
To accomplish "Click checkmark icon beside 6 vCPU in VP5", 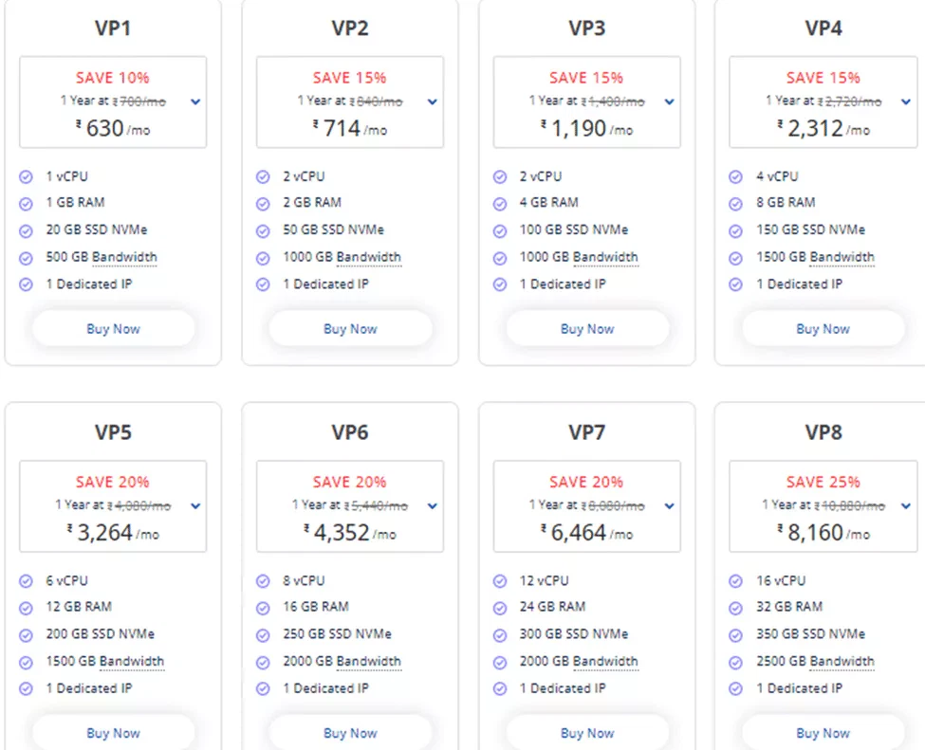I will tap(26, 581).
